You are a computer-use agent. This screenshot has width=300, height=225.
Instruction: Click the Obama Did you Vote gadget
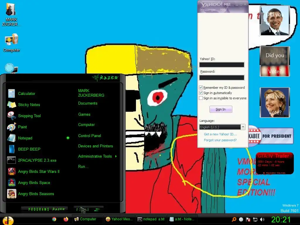pos(275,21)
